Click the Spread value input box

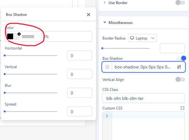79,112
